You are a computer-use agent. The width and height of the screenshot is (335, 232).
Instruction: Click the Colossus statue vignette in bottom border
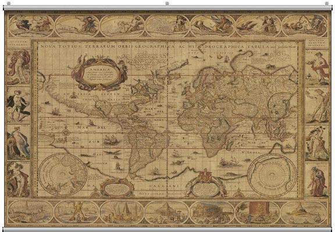tap(77, 212)
